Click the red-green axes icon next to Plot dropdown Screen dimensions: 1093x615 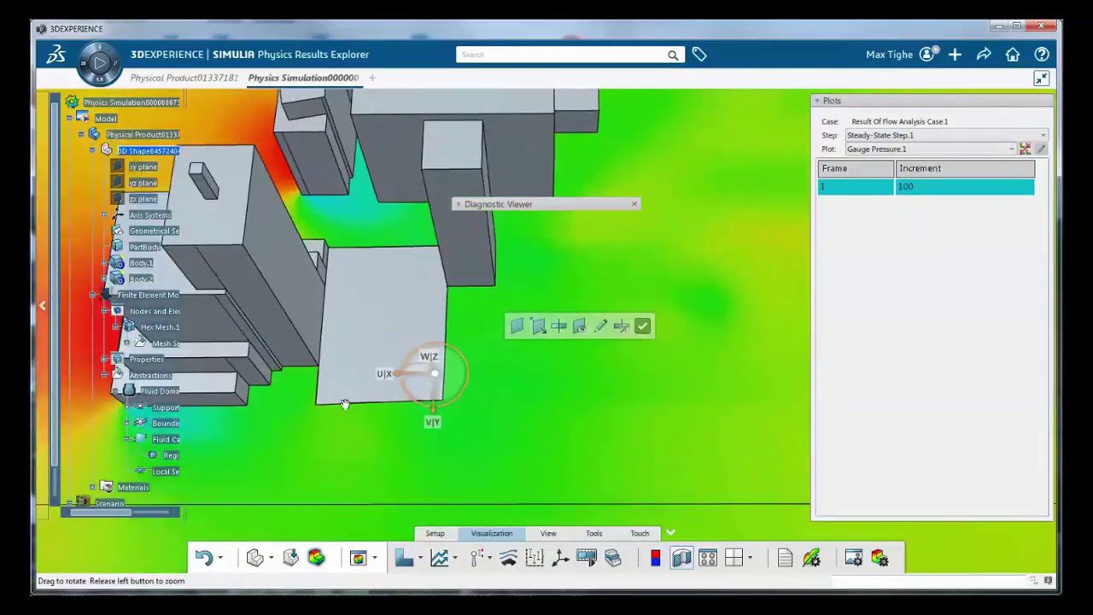click(x=1025, y=149)
